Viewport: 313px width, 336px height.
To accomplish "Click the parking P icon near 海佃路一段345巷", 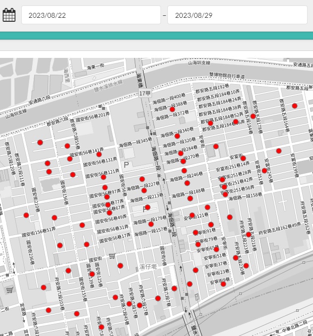I will point(126,164).
